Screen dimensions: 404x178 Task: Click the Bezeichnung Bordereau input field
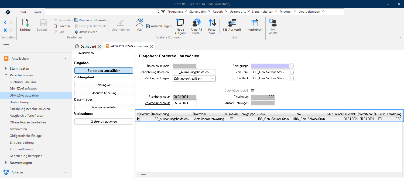pos(194,72)
